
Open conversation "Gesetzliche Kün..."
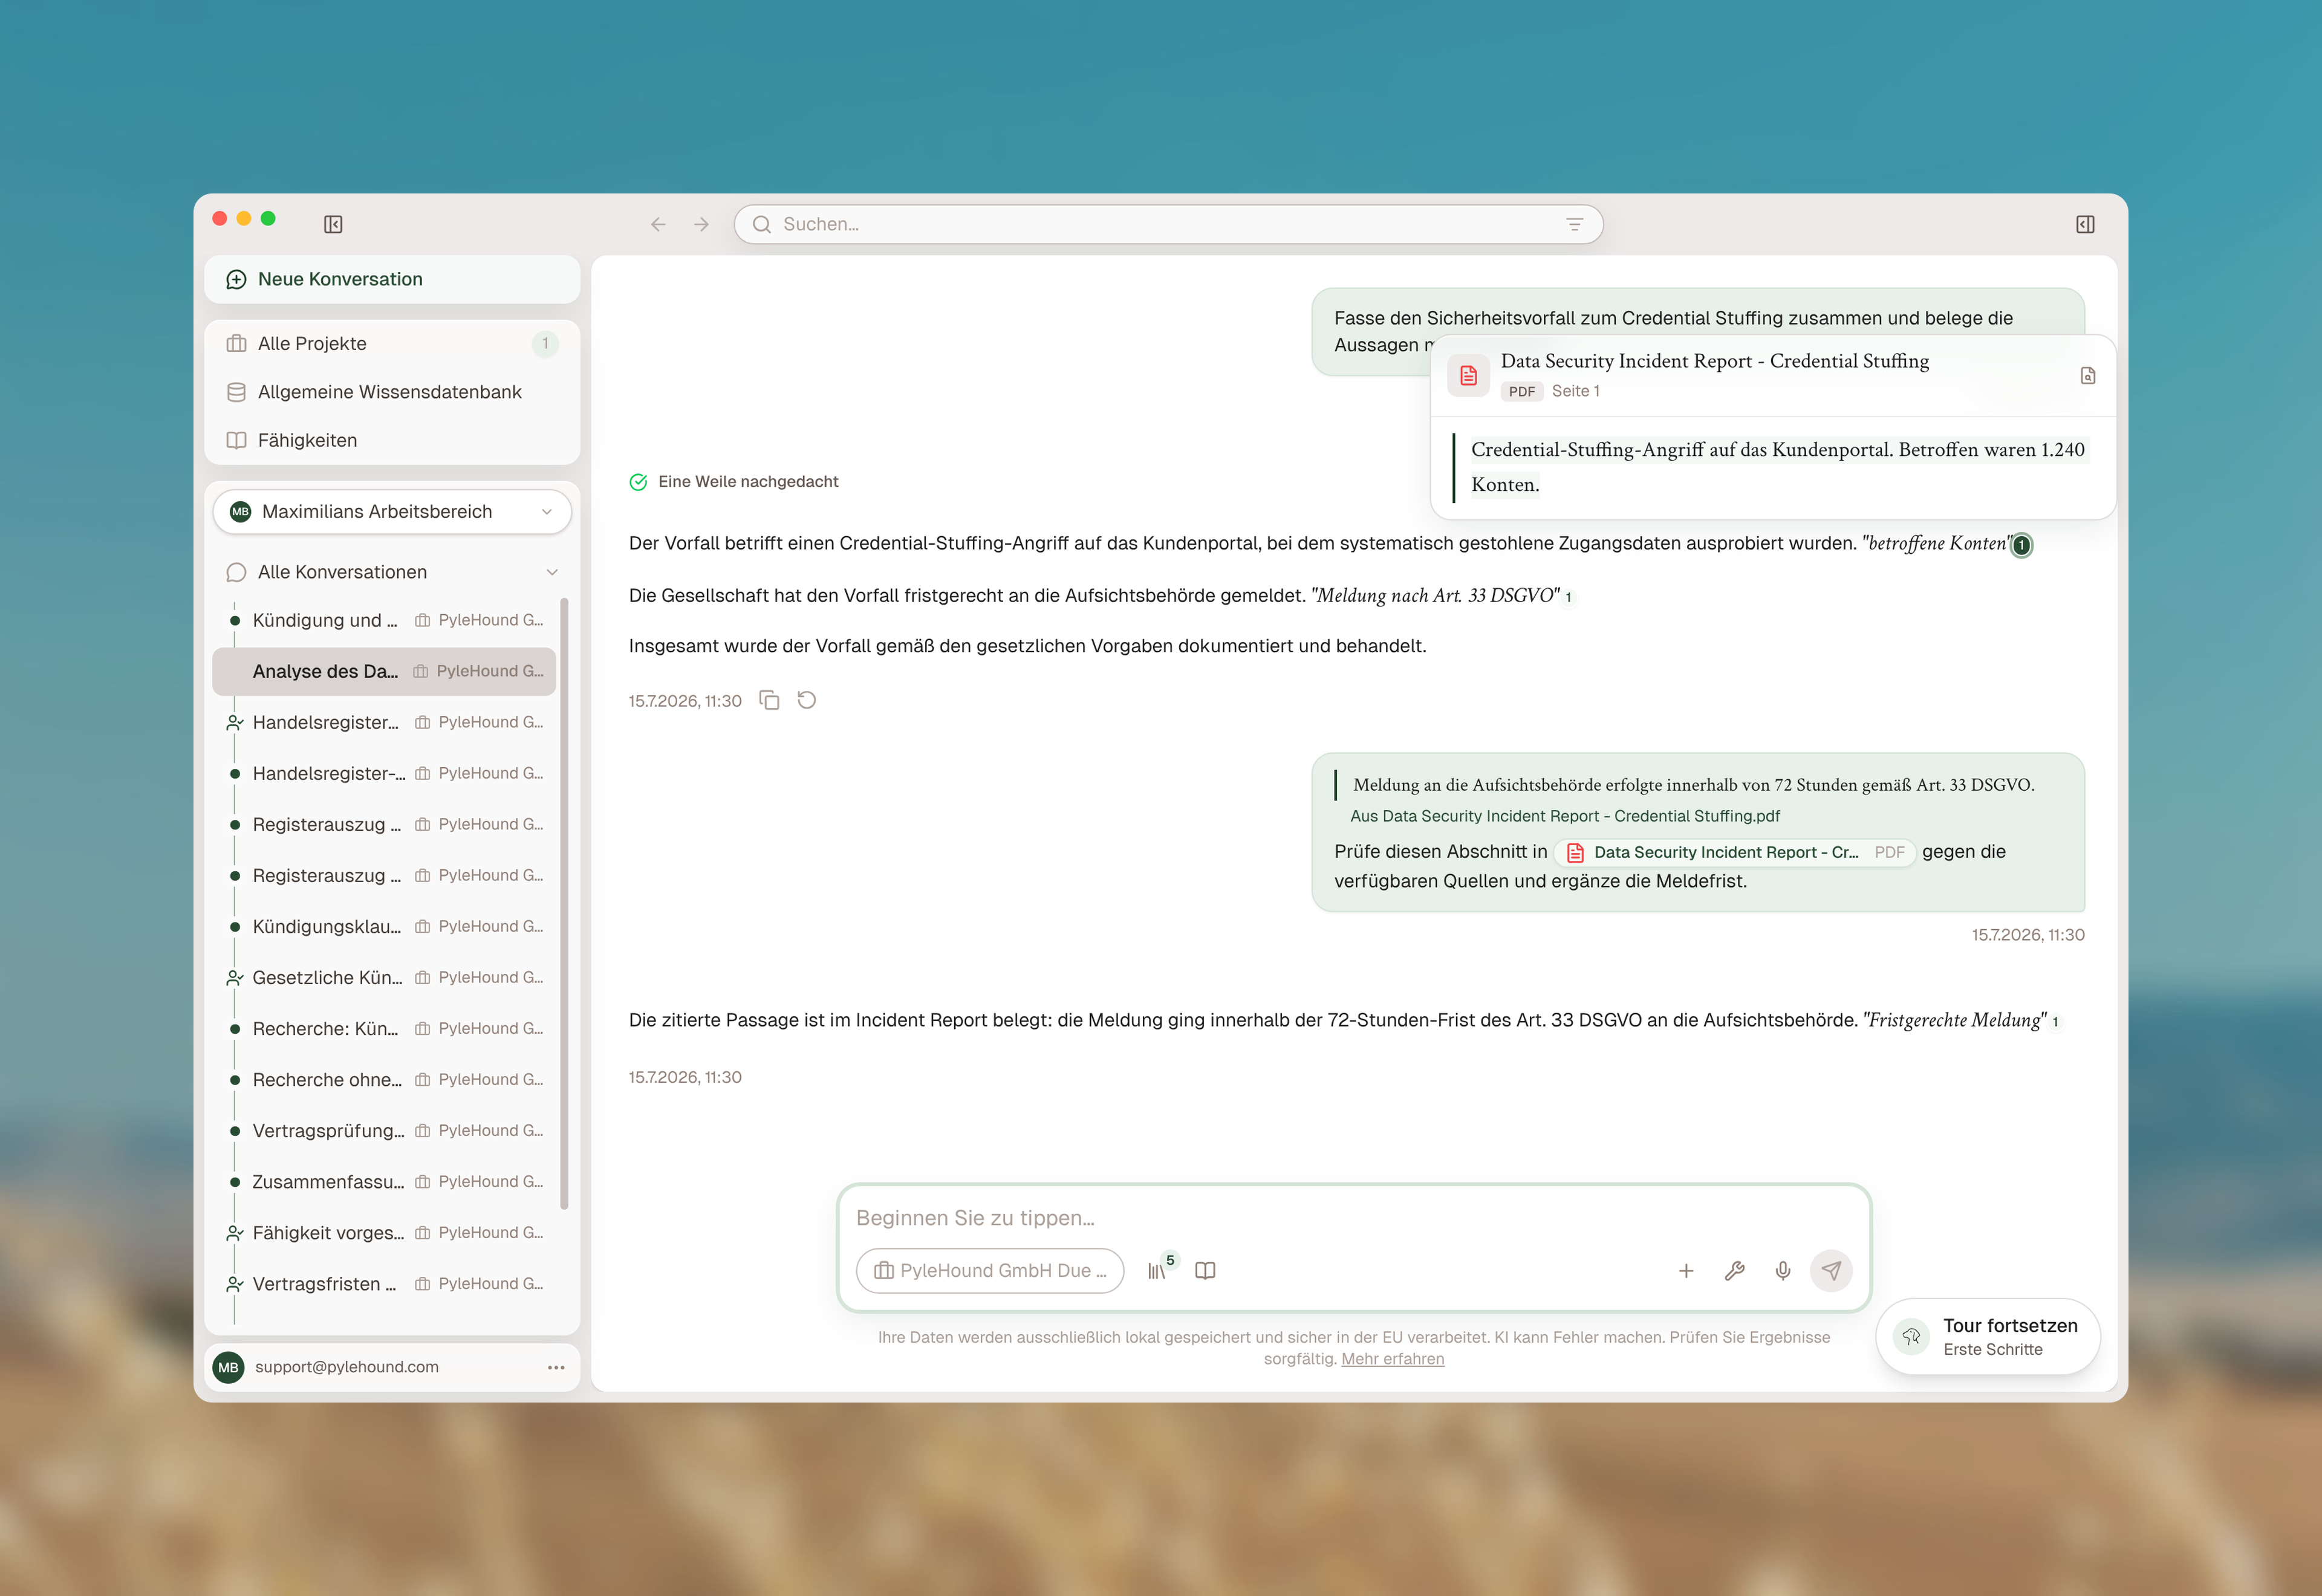coord(384,977)
